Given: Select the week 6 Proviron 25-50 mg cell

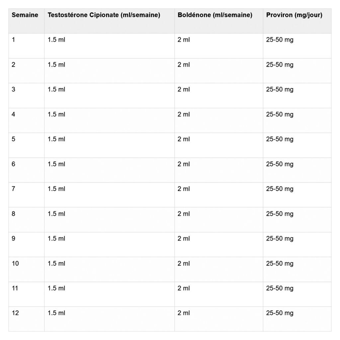Looking at the screenshot, I should pyautogui.click(x=280, y=164).
